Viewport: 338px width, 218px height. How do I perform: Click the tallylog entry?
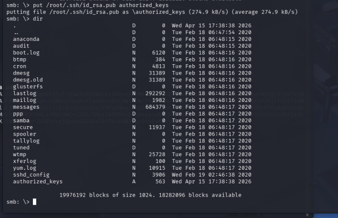[26, 141]
